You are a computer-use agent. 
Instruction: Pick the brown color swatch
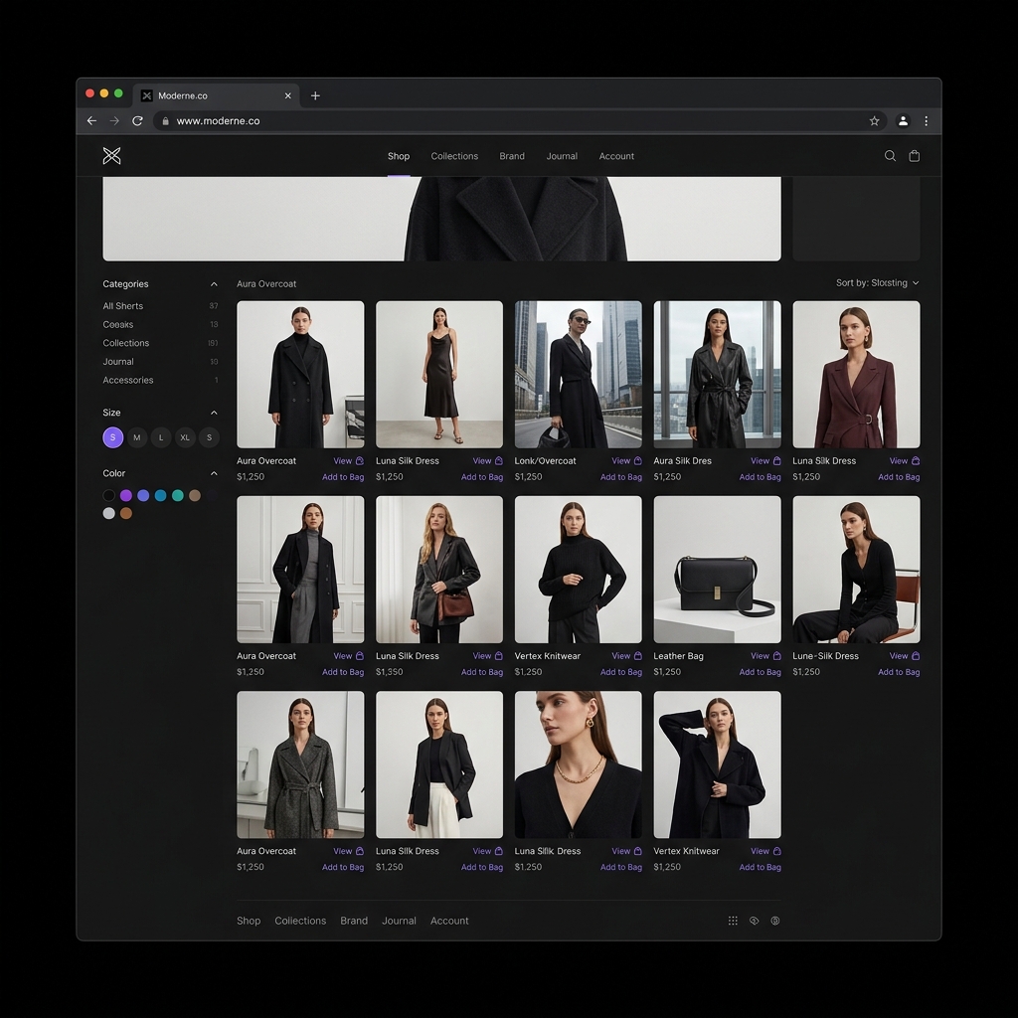point(126,513)
